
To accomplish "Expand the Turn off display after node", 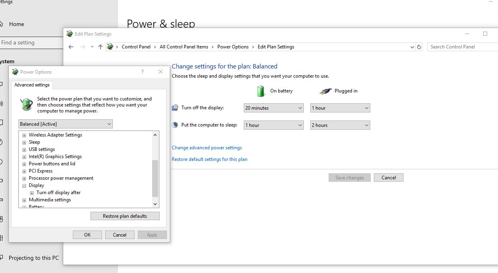I will click(x=32, y=193).
